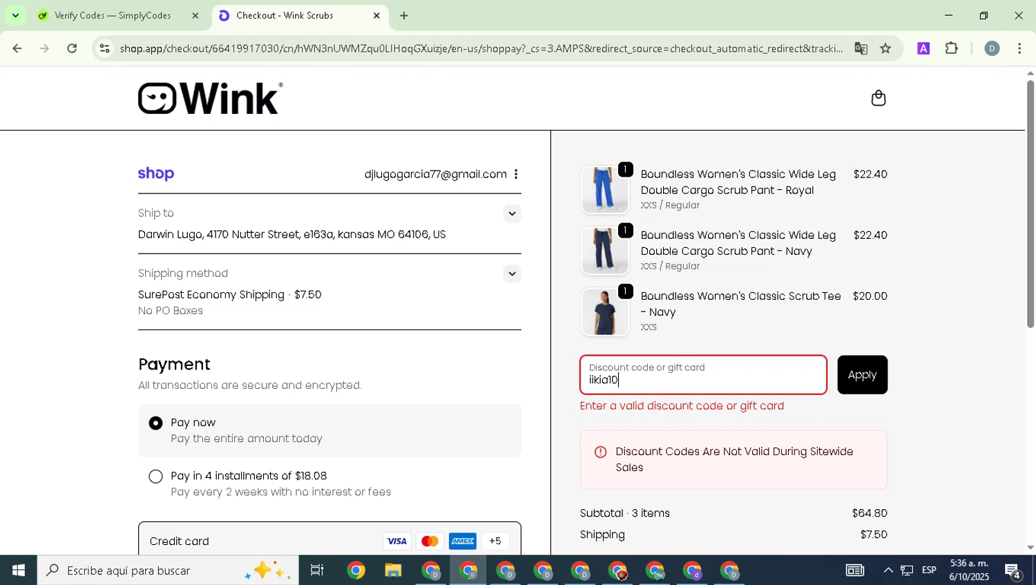
Task: Open Task View on taskbar
Action: pyautogui.click(x=317, y=570)
